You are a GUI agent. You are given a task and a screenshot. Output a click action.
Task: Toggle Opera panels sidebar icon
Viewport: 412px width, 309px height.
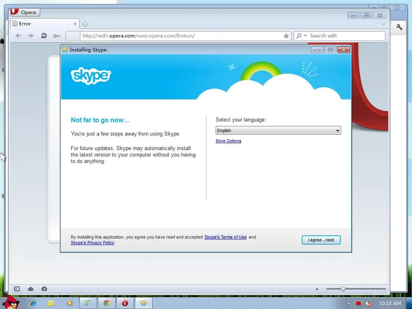[17, 289]
